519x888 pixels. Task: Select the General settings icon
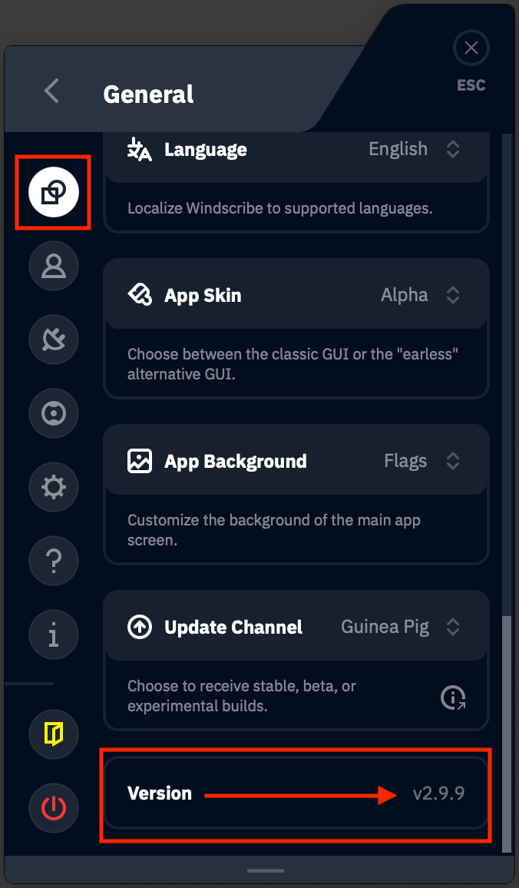coord(53,193)
